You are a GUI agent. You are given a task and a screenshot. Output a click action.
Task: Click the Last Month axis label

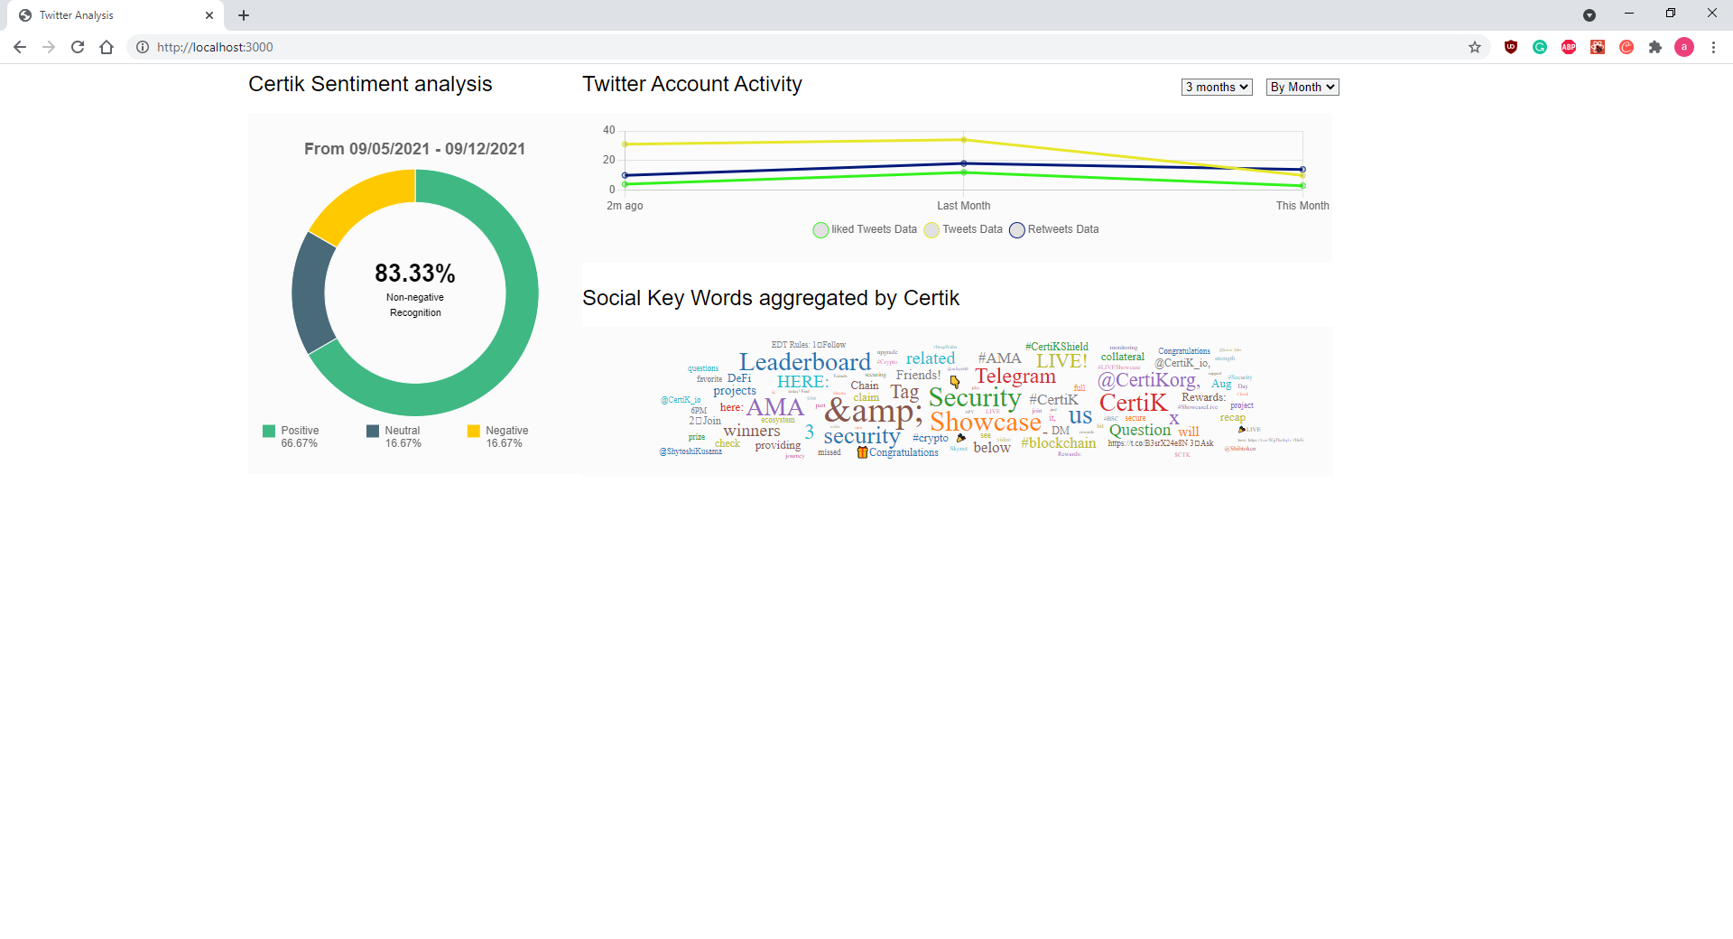tap(964, 206)
